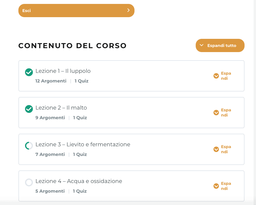Expand Lezione 1 with the orange chevron
256x205 pixels.
[x=216, y=76]
